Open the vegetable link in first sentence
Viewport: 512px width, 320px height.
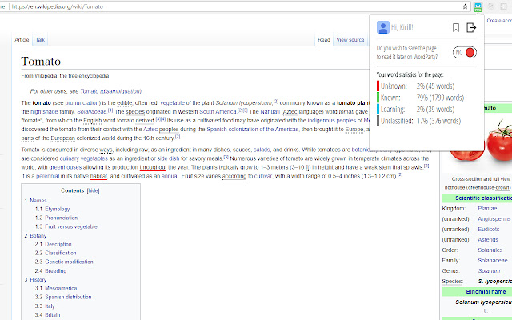pyautogui.click(x=173, y=103)
